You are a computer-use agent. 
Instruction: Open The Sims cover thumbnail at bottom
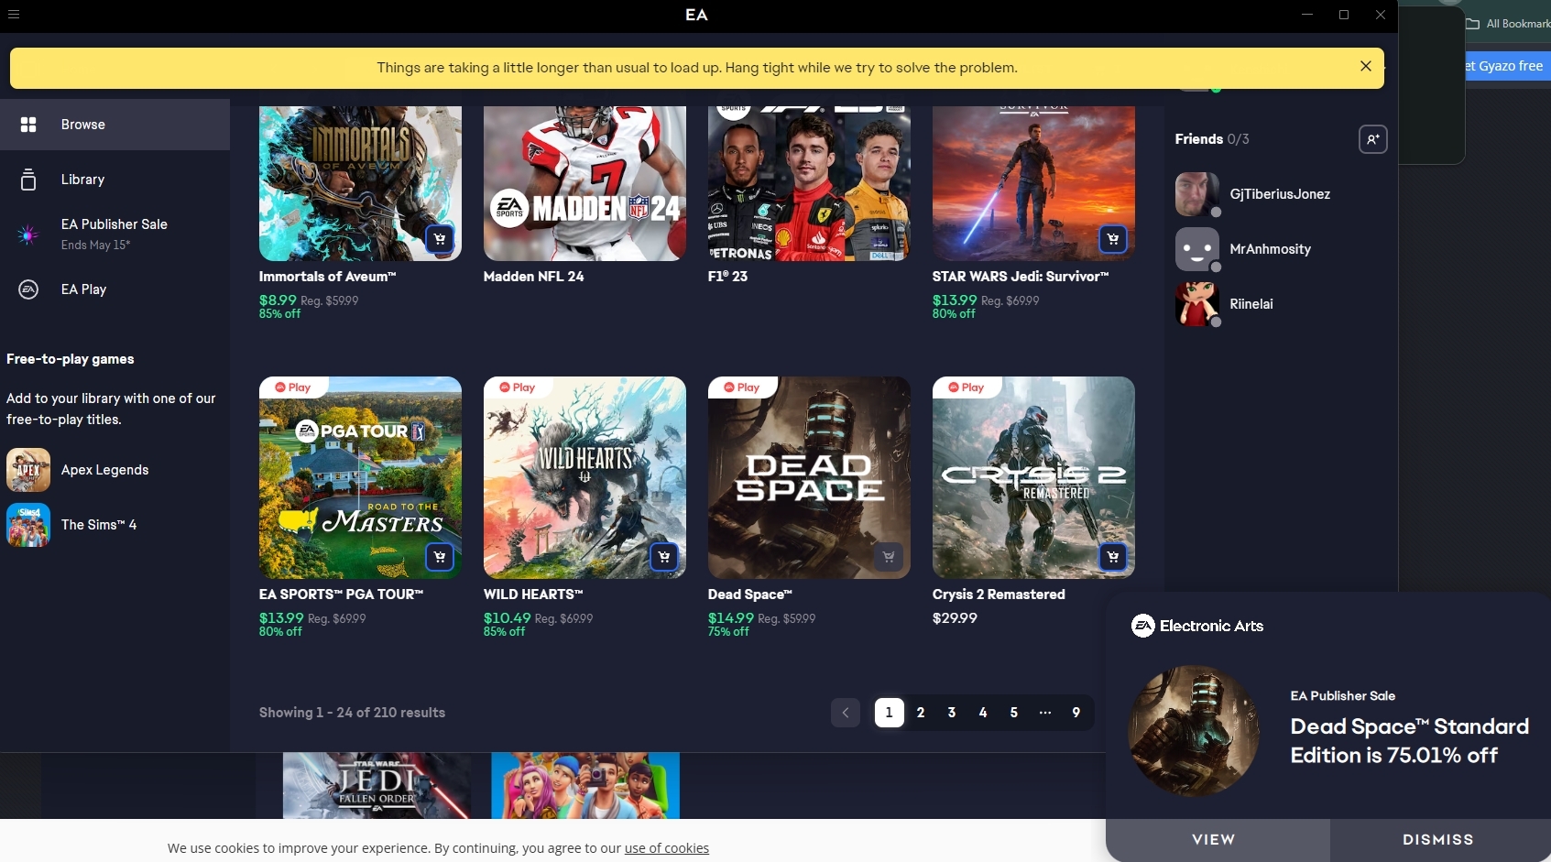pyautogui.click(x=585, y=785)
